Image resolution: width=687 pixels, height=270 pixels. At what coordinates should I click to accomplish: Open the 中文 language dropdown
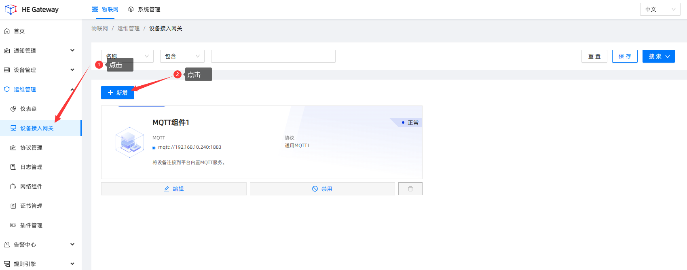[660, 9]
